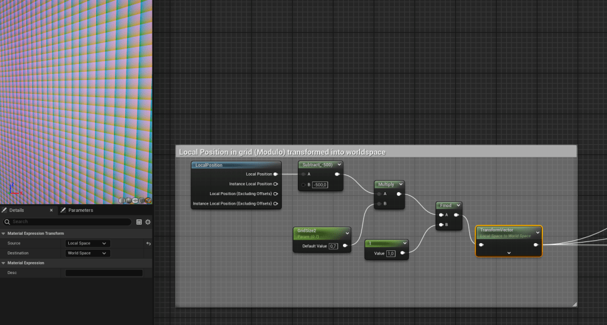Screen dimensions: 607x325
Task: Switch preview to sphere mesh
Action: click(129, 200)
